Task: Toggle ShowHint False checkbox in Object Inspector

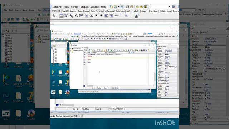Action: coord(206,104)
